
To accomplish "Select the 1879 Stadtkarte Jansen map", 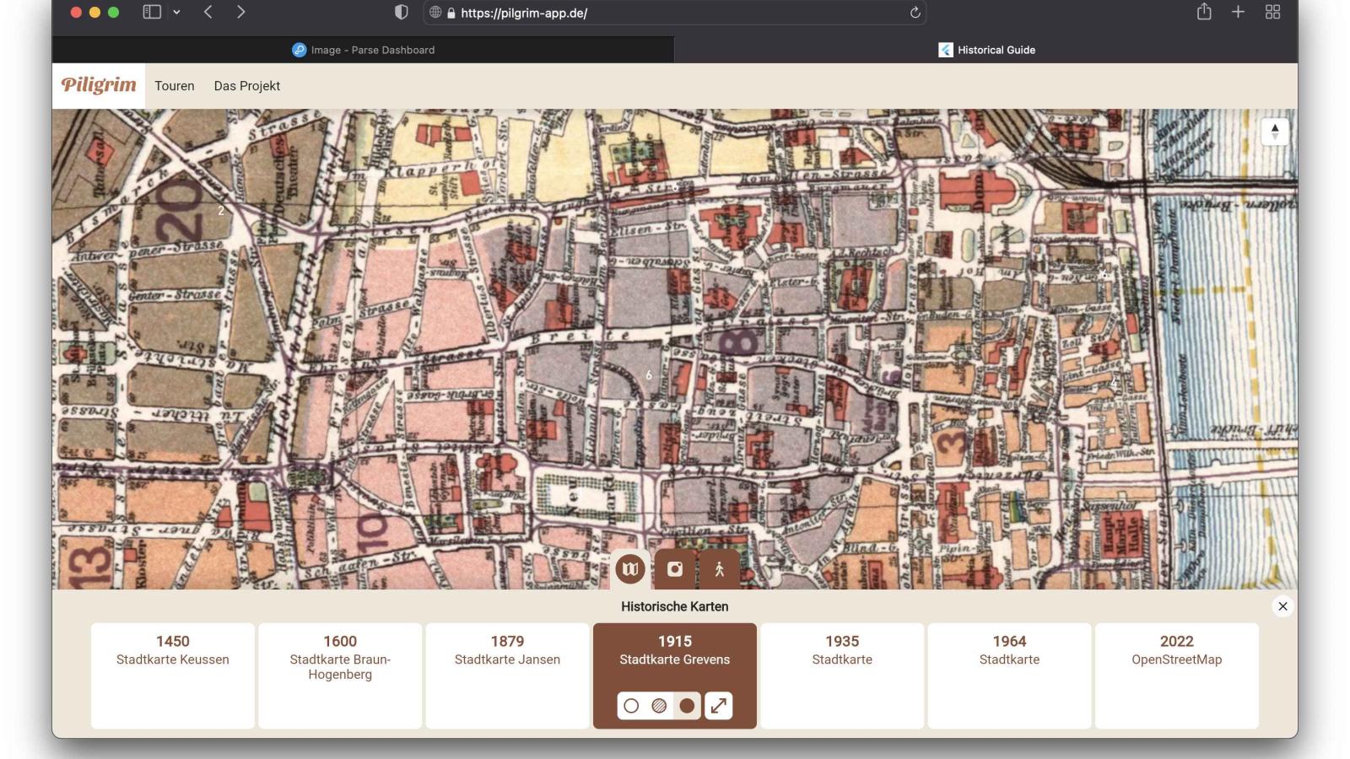I will click(x=507, y=675).
